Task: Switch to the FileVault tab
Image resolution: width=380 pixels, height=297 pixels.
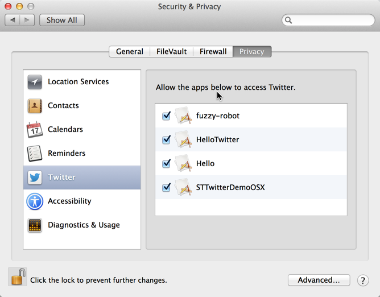Action: coord(171,52)
